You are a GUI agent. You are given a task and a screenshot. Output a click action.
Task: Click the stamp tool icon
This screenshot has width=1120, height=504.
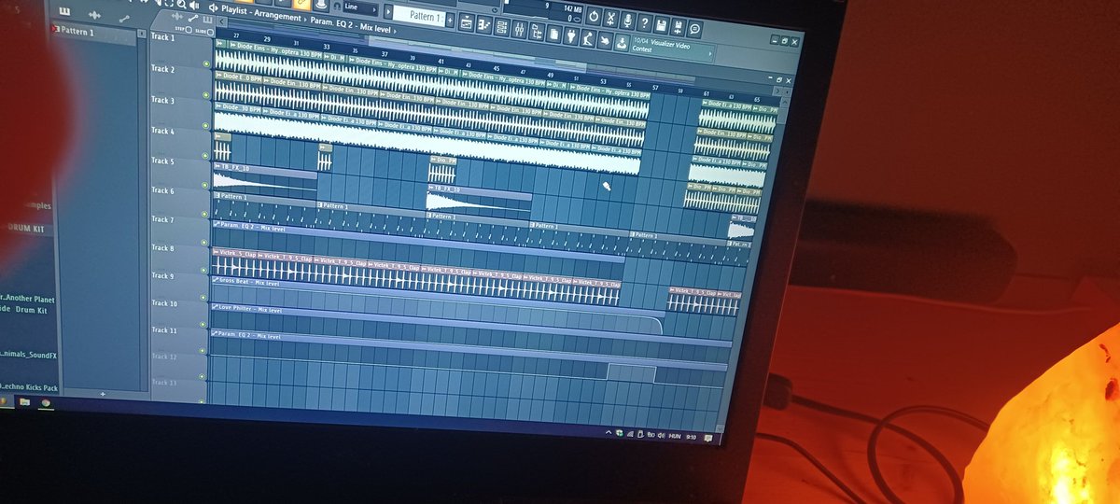pos(320,4)
